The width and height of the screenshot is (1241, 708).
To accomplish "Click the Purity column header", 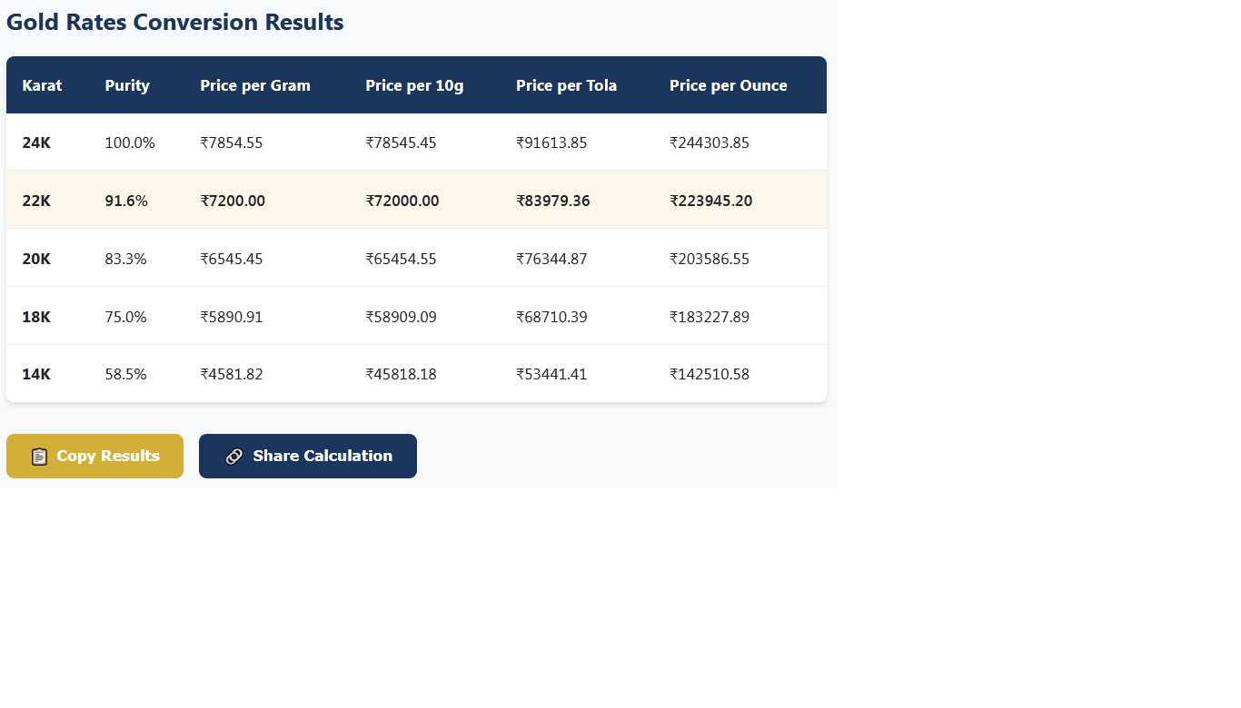I will coord(127,84).
